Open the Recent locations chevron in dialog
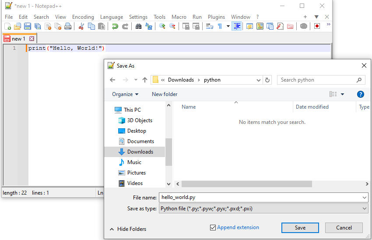The width and height of the screenshot is (372, 240). tap(136, 80)
